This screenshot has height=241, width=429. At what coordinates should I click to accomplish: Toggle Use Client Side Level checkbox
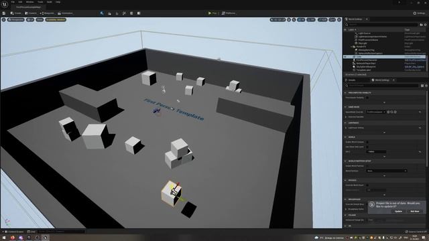click(x=367, y=147)
